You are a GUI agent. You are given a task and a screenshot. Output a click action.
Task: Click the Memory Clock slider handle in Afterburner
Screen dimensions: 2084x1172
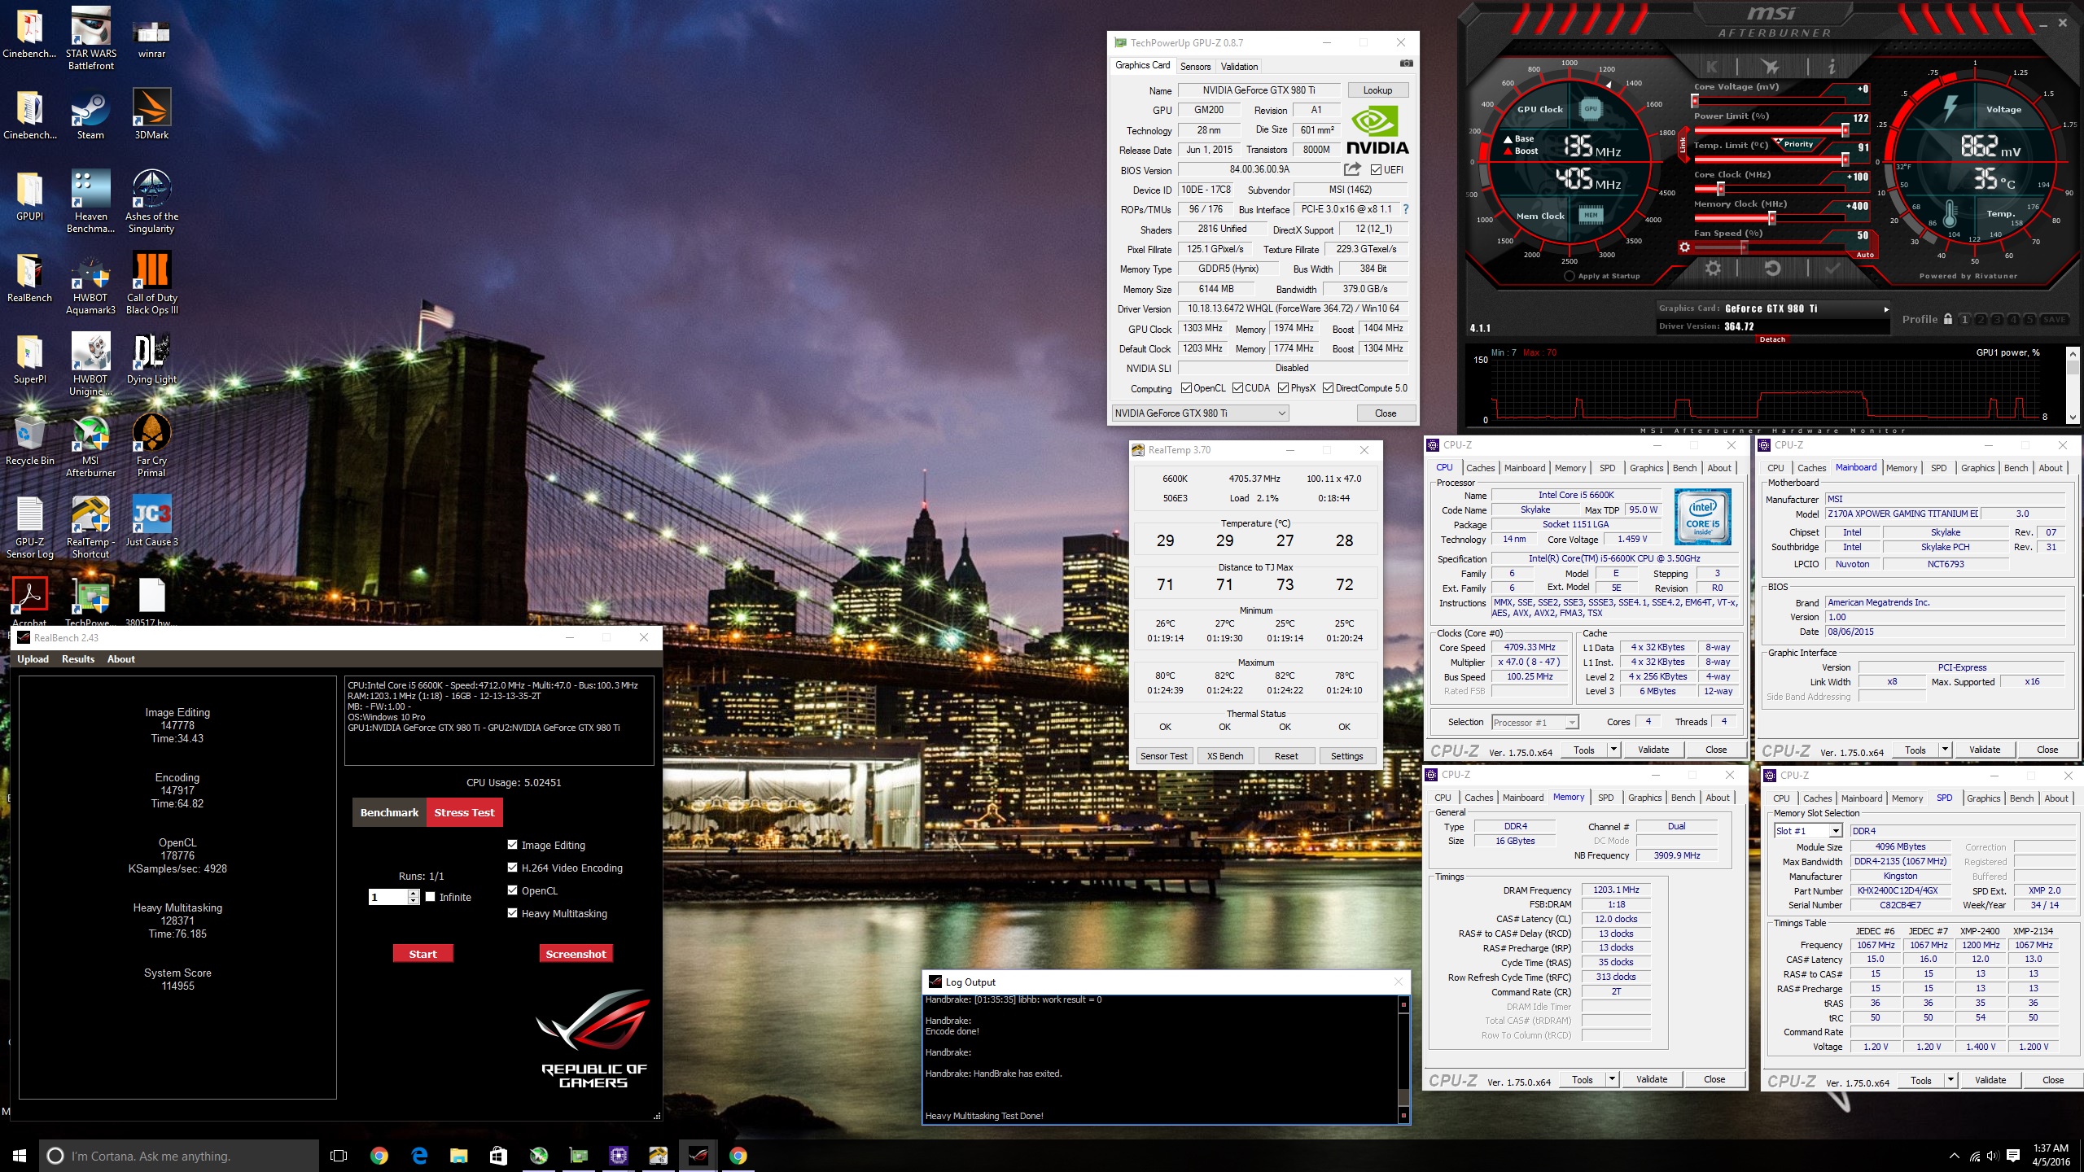1771,218
